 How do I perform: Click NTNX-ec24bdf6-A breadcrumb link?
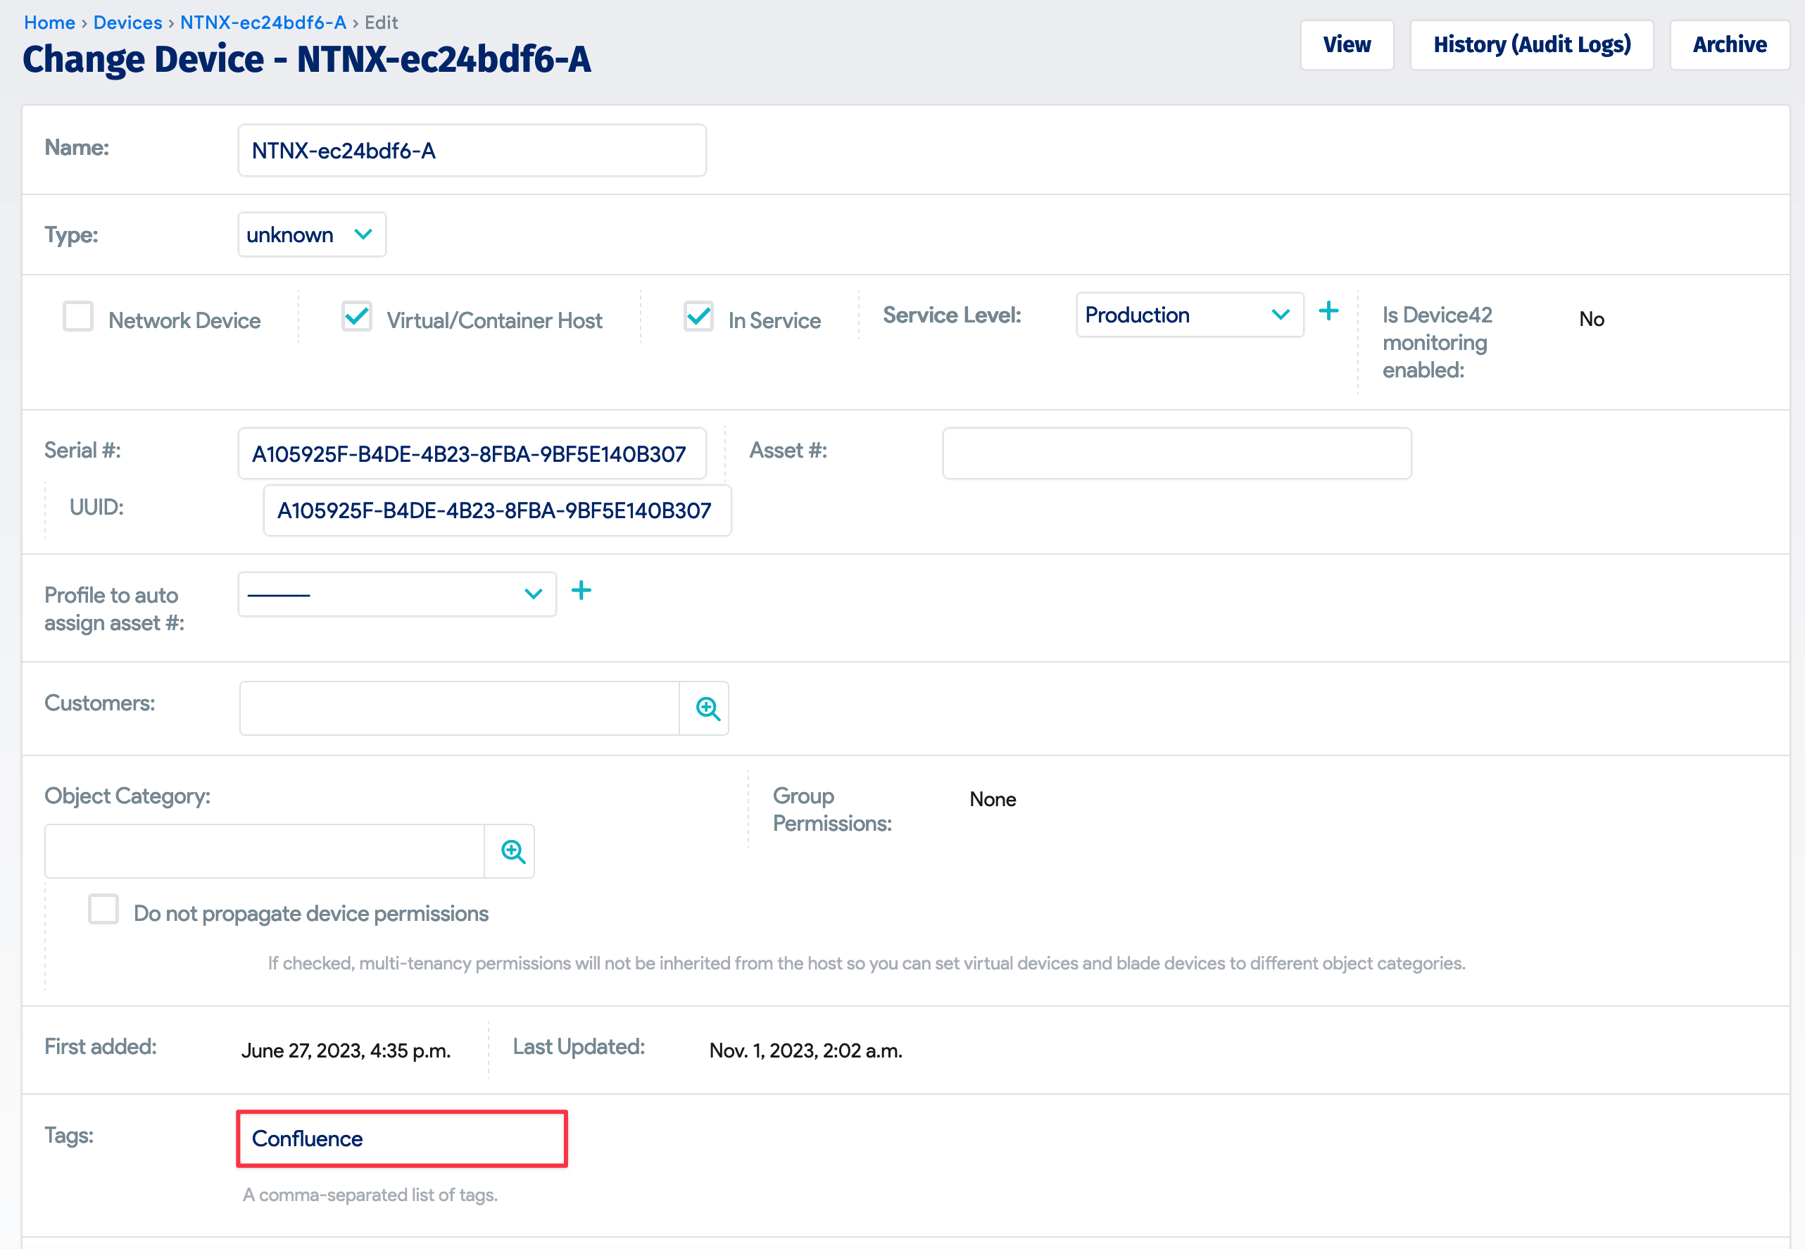(x=263, y=23)
